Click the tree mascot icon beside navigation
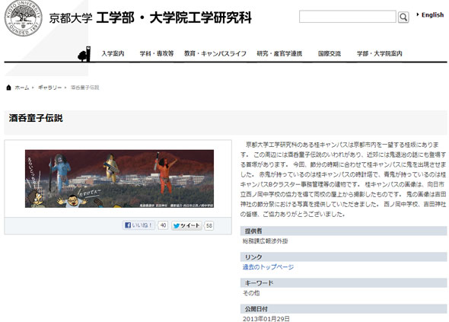 coord(84,53)
